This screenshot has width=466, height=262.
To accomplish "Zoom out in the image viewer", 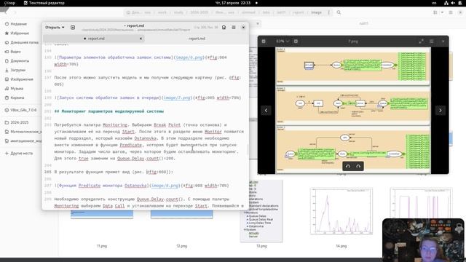I will click(264, 41).
